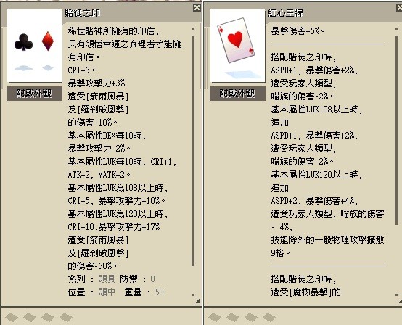The height and width of the screenshot is (325, 402).
Task: Click the 紅心王牌 title text
Action: point(286,13)
